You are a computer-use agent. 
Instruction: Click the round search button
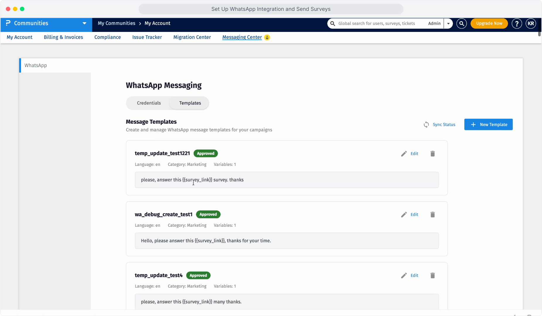click(x=461, y=23)
